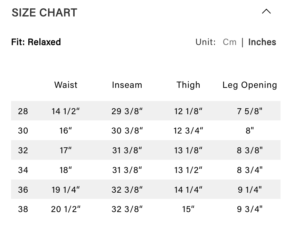The image size is (293, 229).
Task: Click the Leg Opening column header
Action: click(249, 85)
